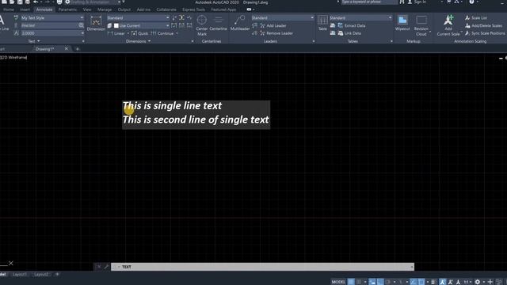Select the Revision Cloud tool
This screenshot has height=285, width=507.
tap(421, 25)
